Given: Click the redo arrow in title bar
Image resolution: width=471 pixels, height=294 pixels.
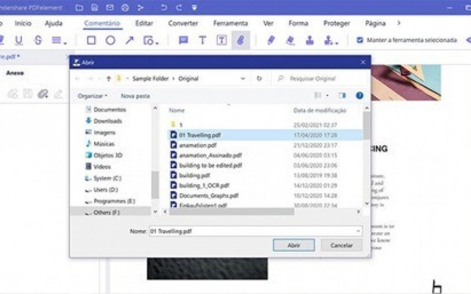Looking at the screenshot, I should click(179, 8).
